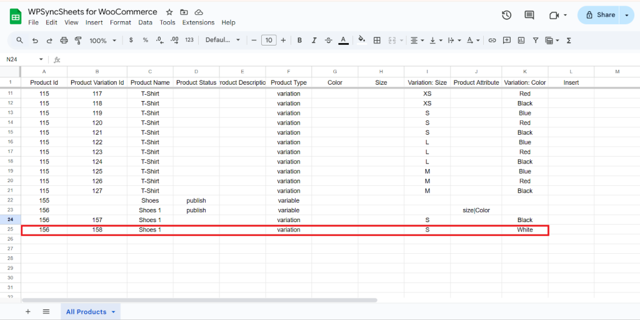Increase font size with plus
The image size is (640, 320).
coord(283,41)
